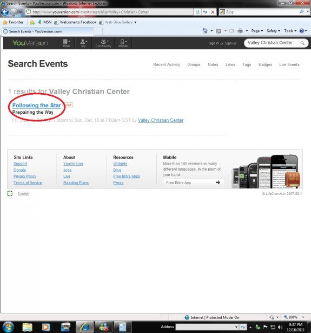Viewport: 311px width, 333px height.
Task: Click the Donate footer link
Action: pyautogui.click(x=19, y=170)
